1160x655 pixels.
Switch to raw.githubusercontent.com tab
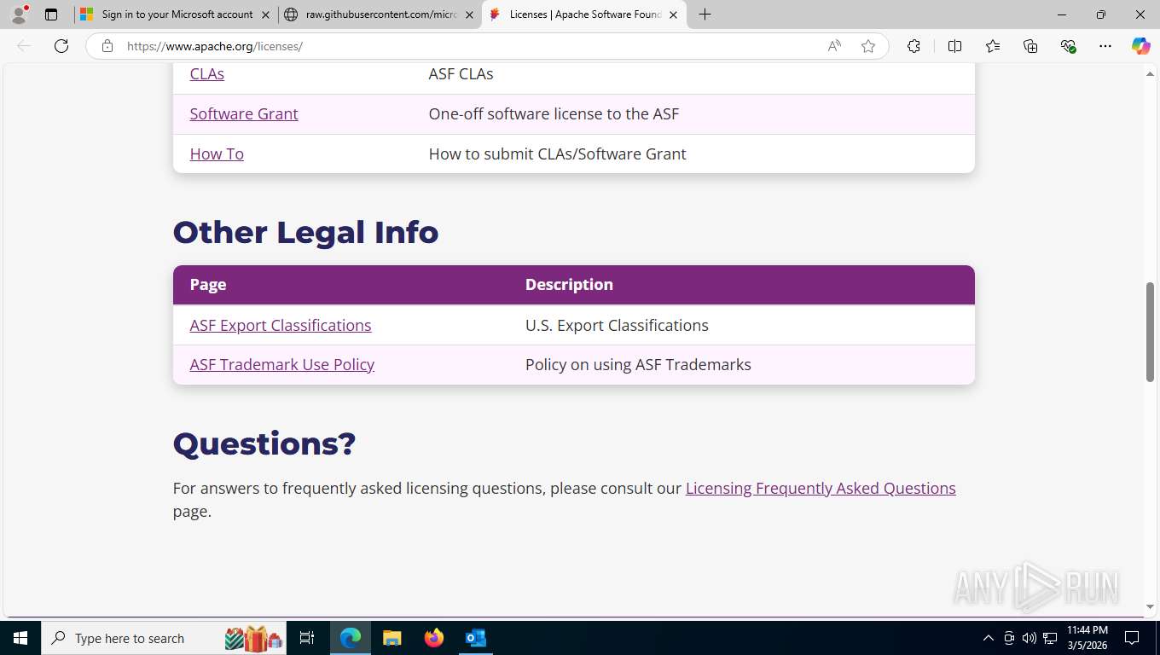click(x=381, y=14)
